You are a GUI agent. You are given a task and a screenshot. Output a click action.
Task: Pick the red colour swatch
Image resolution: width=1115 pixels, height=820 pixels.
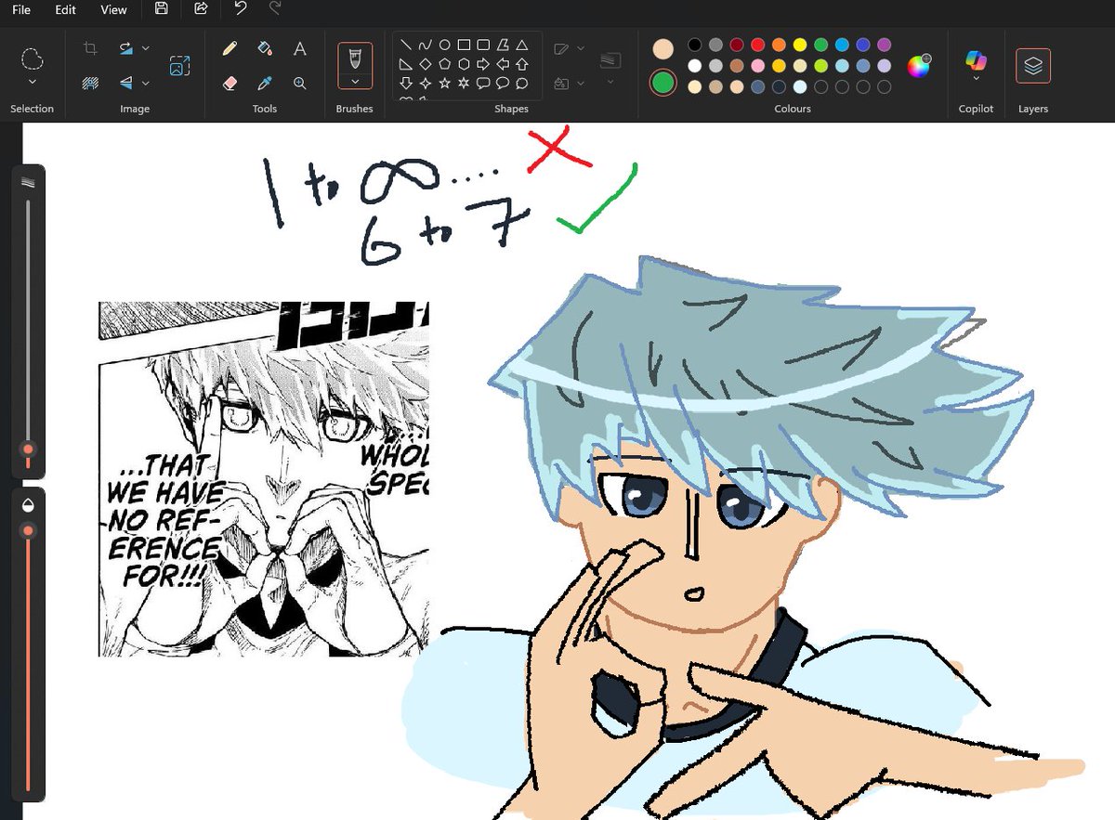(x=757, y=45)
